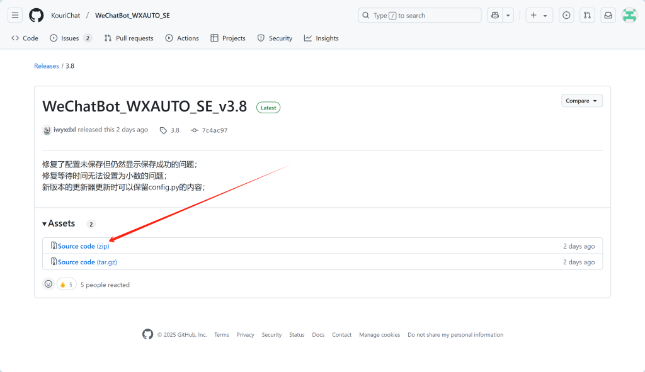Open the footer Contact link

click(341, 335)
